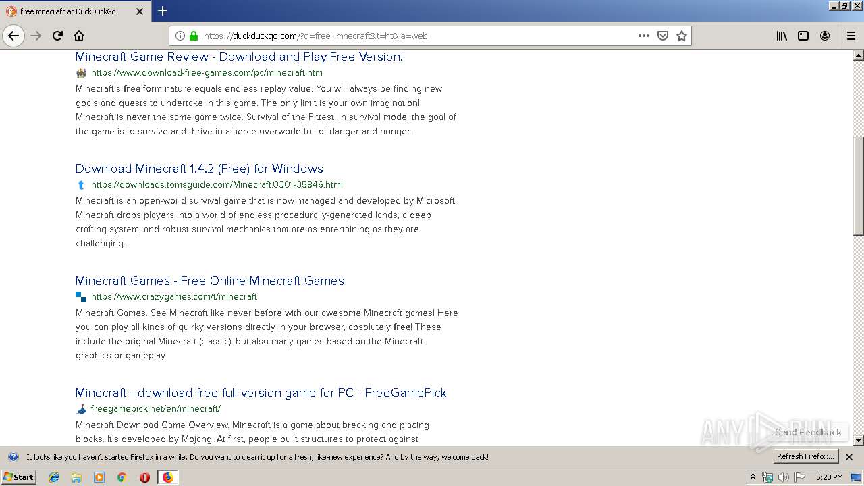The height and width of the screenshot is (486, 864).
Task: Reload the current page
Action: pos(57,36)
